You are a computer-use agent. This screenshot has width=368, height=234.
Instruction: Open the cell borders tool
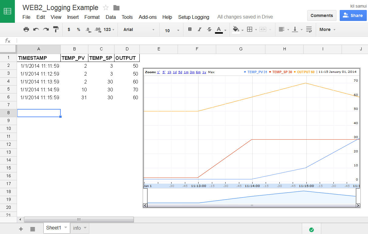(x=250, y=29)
